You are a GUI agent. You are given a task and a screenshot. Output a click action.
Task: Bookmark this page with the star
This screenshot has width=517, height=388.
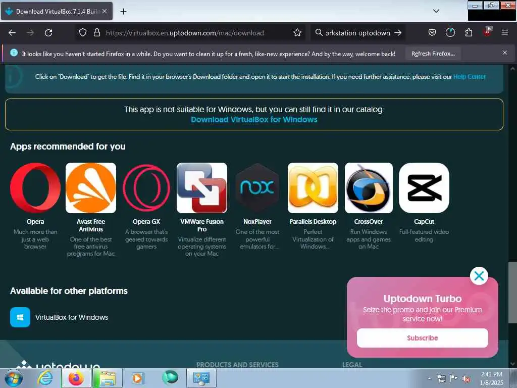(x=297, y=32)
